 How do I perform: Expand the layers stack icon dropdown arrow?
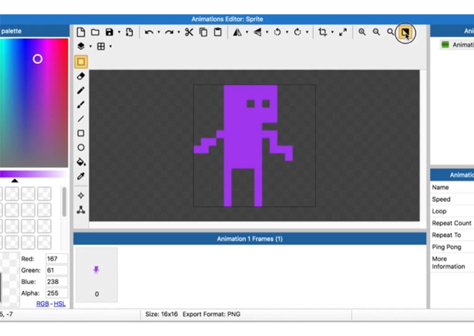click(x=90, y=46)
